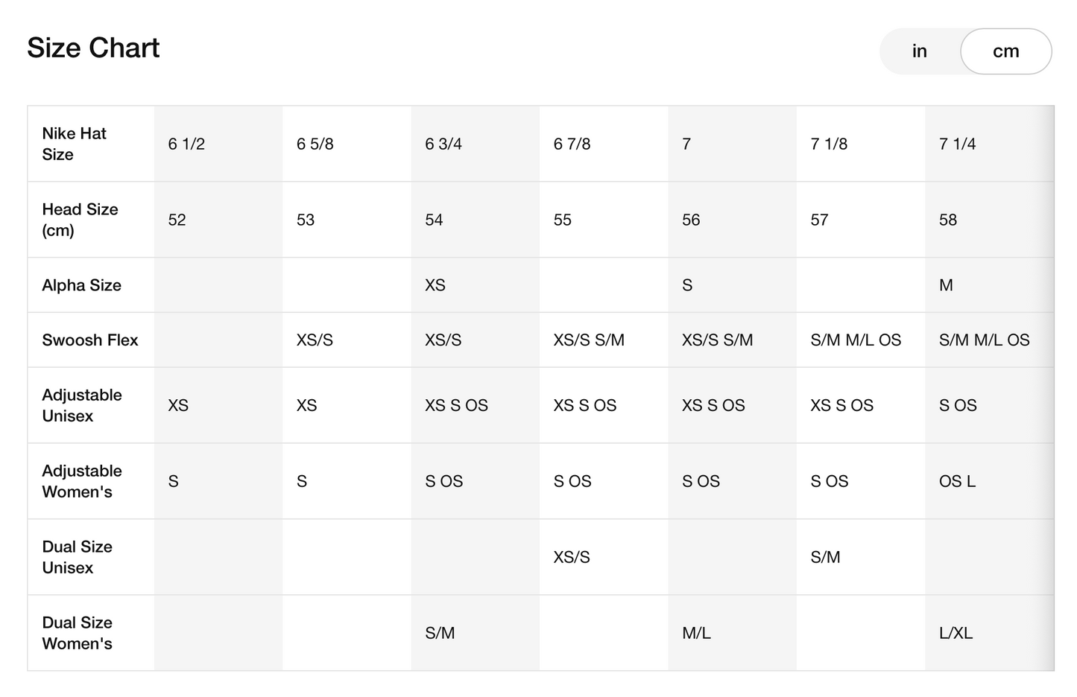Viewport: 1077px width, 697px height.
Task: Select the 7 1/4 hat size cell
Action: pyautogui.click(x=957, y=144)
